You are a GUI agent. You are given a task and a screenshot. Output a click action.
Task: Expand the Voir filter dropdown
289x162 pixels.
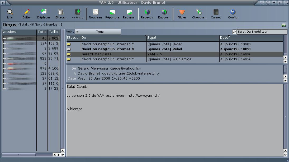(98, 32)
